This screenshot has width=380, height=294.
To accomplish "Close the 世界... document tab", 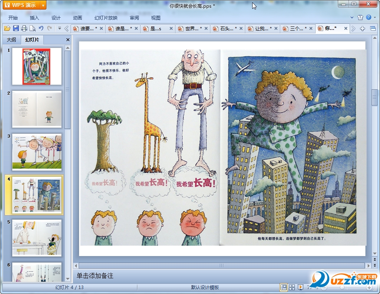I will pyautogui.click(x=206, y=28).
